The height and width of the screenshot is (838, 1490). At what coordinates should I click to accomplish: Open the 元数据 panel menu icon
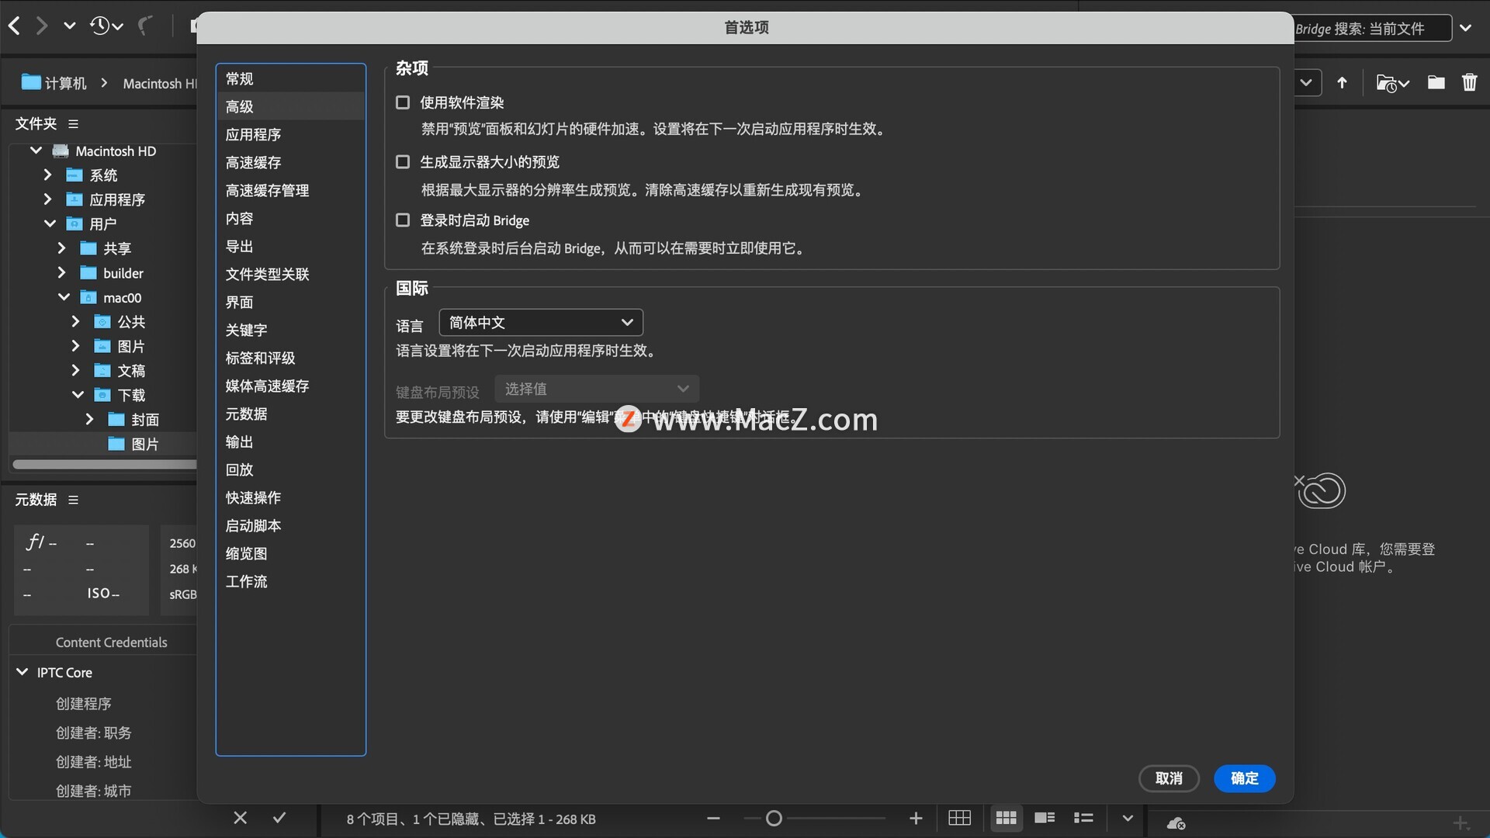coord(73,500)
